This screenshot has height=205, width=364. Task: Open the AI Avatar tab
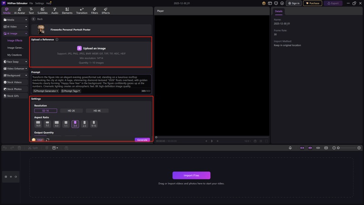tap(20, 10)
